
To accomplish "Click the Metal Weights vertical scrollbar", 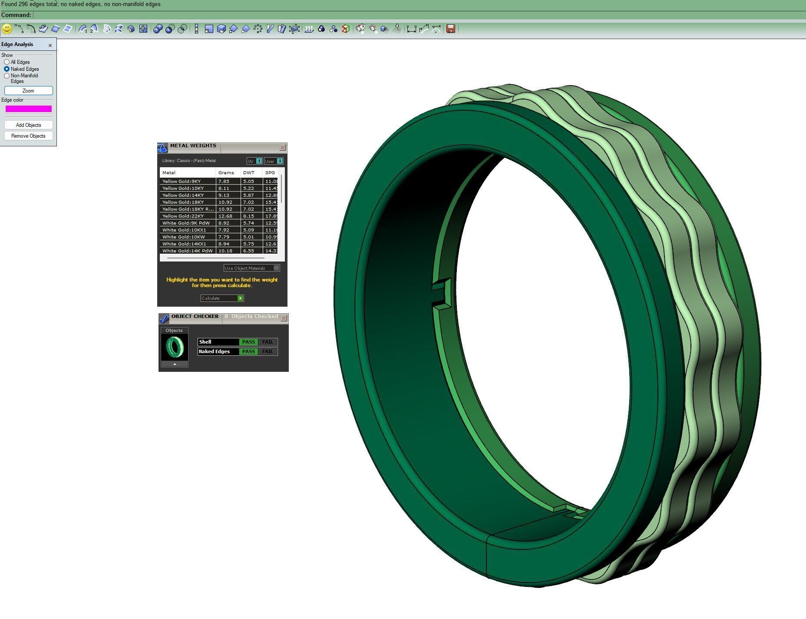I will 282,189.
